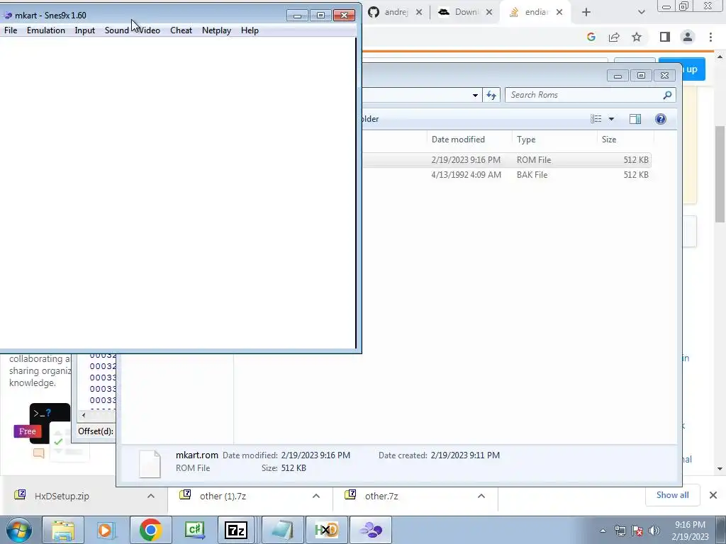Open the Chrome profile avatar
This screenshot has width=726, height=544.
(688, 37)
